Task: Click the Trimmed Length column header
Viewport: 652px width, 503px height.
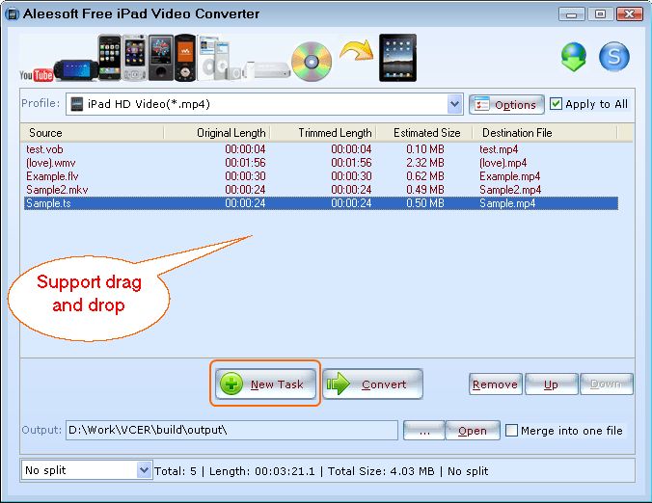Action: 323,133
